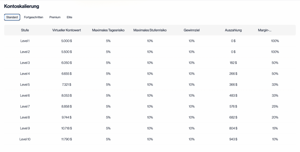Click the Auszahlung column header
Viewport: 300px width, 152px height.
(233, 30)
